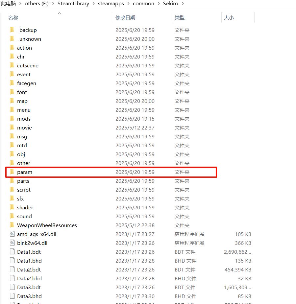This screenshot has width=296, height=304.
Task: Expand chevron after SteamLibrary in breadcrumb
Action: coord(93,4)
